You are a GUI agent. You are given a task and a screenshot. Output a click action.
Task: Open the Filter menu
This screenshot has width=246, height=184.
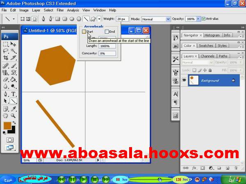point(60,10)
